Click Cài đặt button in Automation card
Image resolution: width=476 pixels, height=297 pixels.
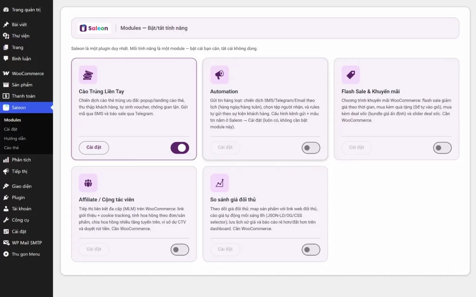(x=225, y=148)
